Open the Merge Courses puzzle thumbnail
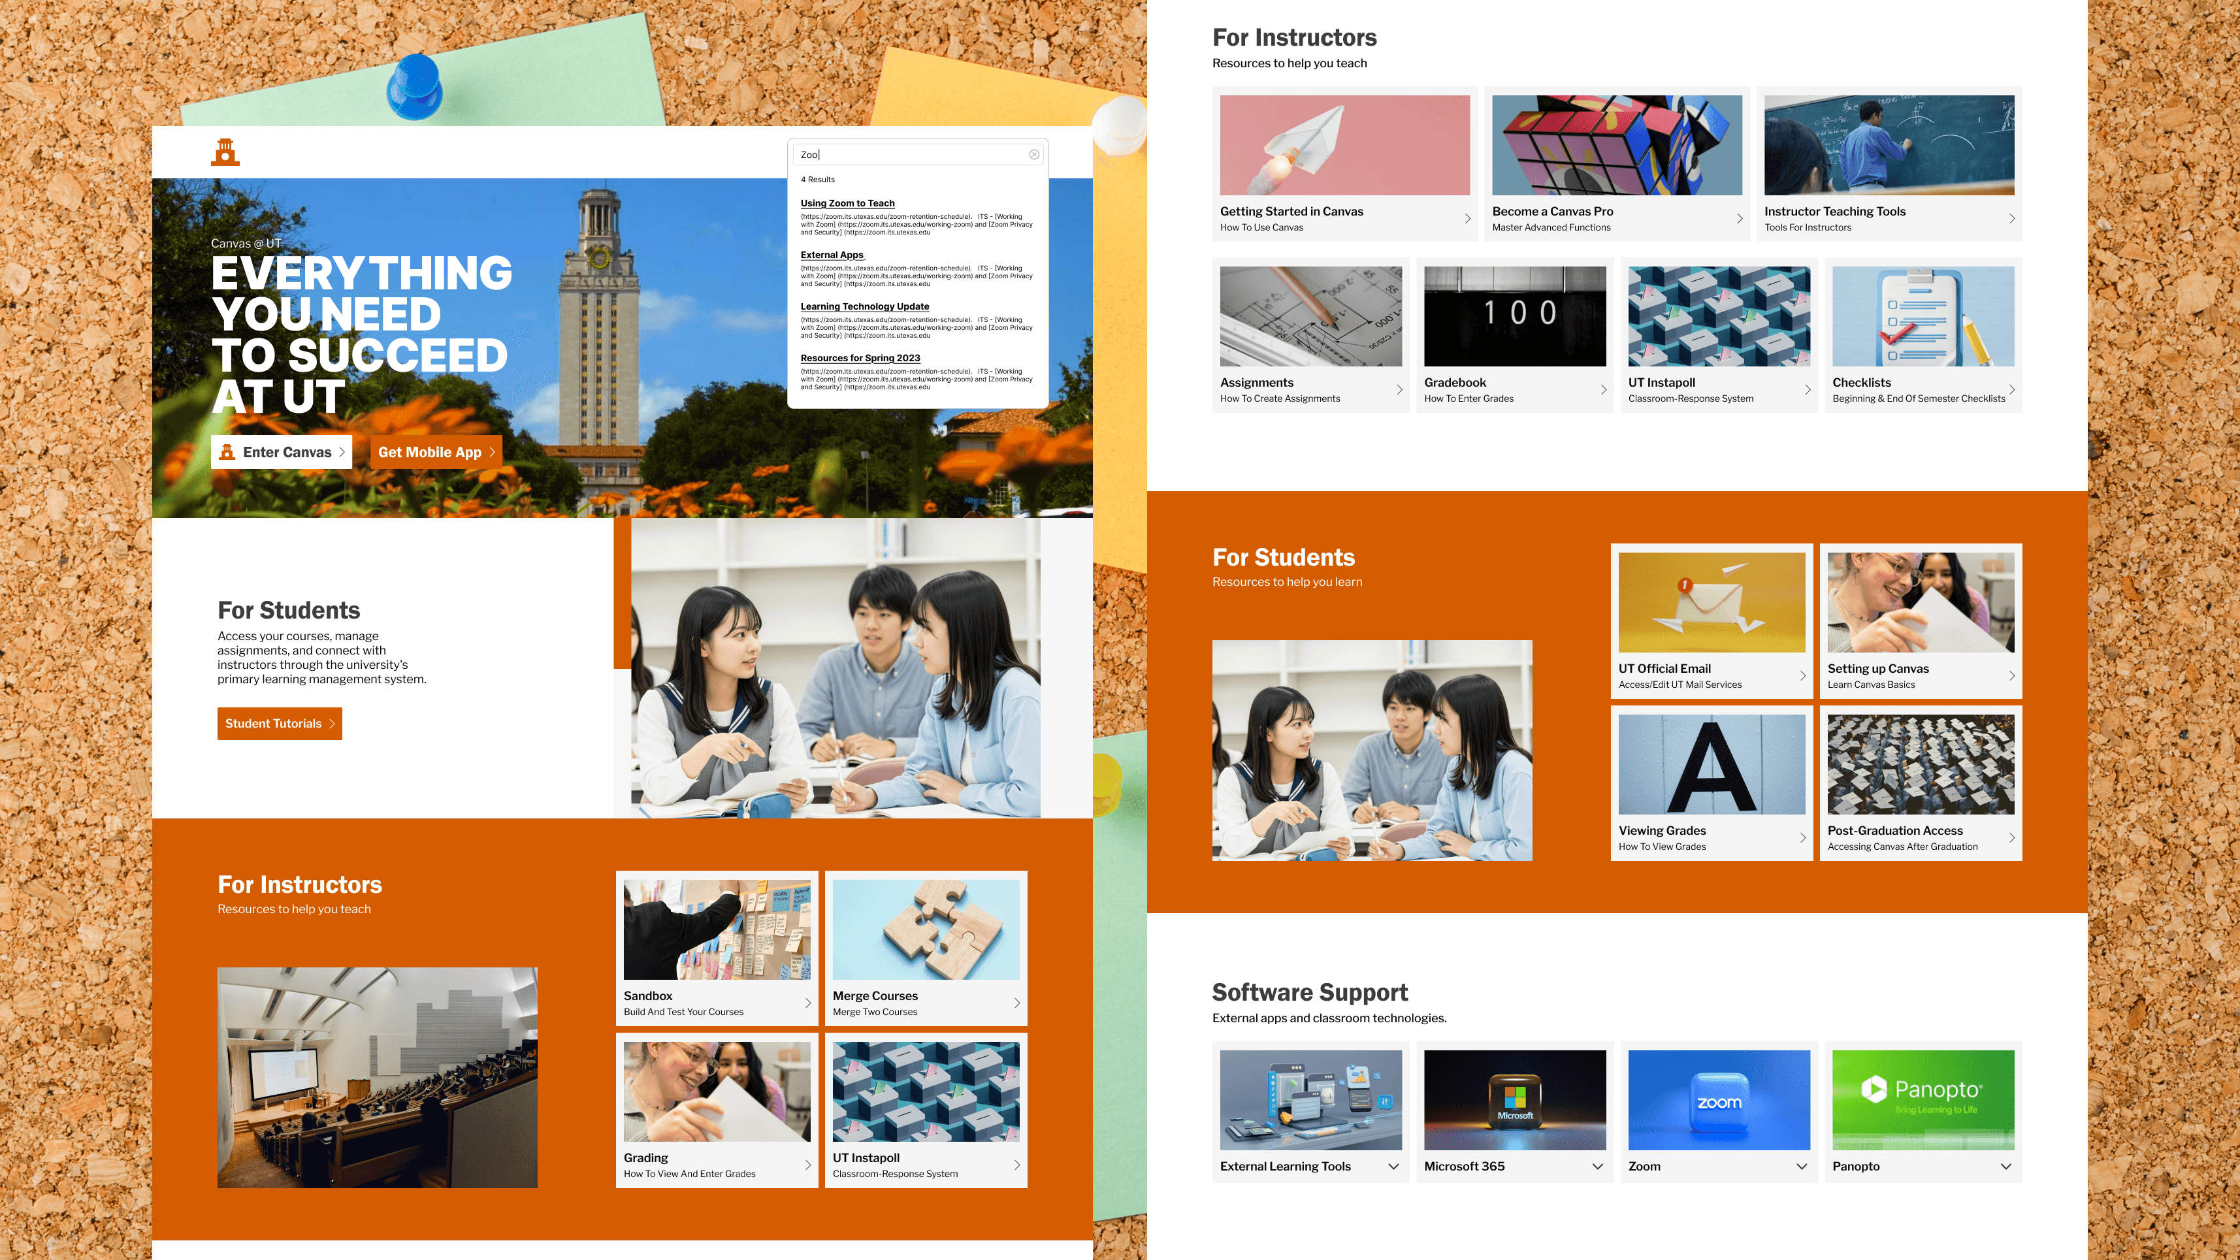This screenshot has width=2240, height=1260. [925, 929]
